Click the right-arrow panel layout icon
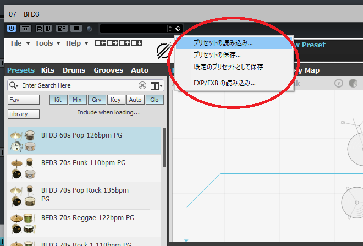Image resolution: width=363 pixels, height=246 pixels. click(113, 43)
